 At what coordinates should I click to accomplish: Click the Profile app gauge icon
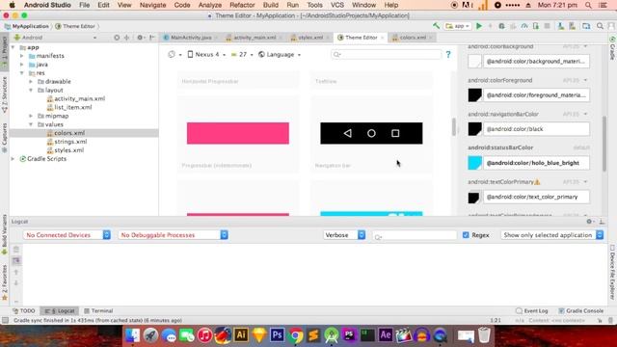pyautogui.click(x=524, y=26)
